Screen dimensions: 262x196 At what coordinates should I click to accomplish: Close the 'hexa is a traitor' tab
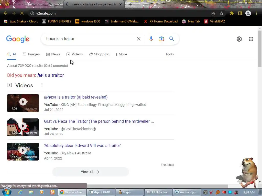coord(121,5)
